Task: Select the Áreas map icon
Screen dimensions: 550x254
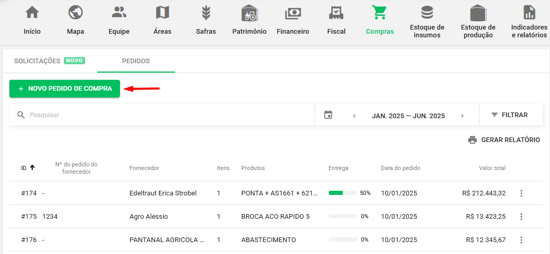Action: click(162, 12)
